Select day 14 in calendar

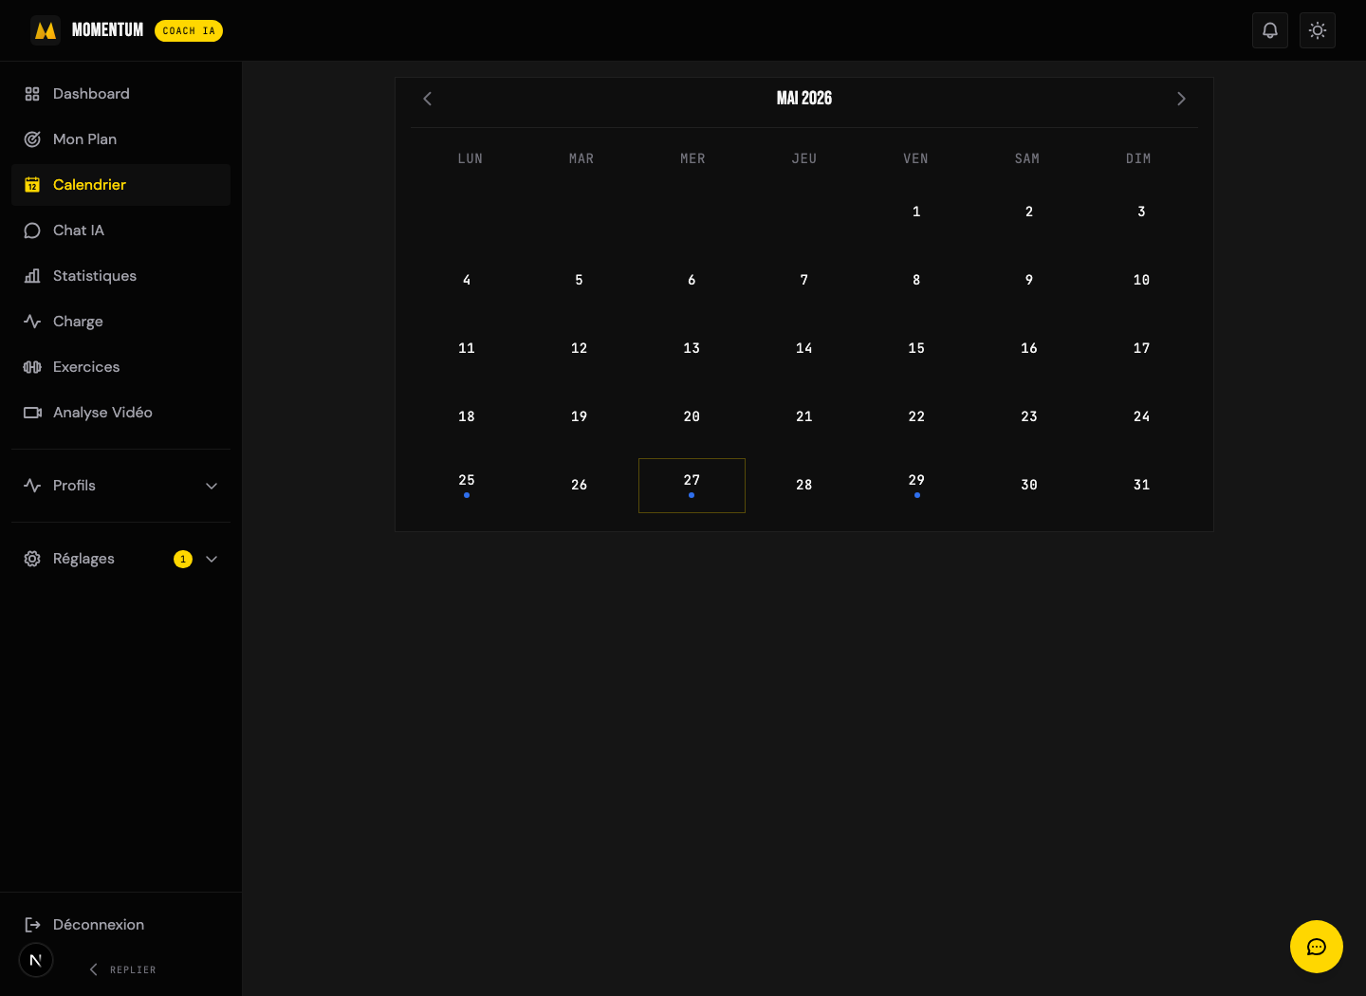(x=804, y=348)
